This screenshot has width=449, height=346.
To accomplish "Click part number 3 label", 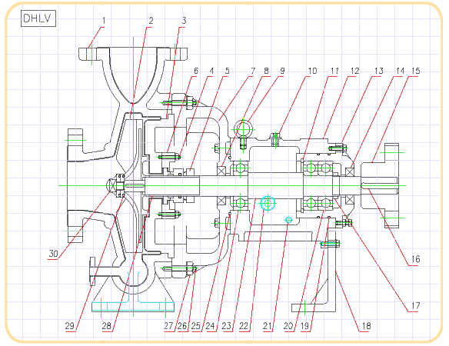I will click(x=184, y=21).
